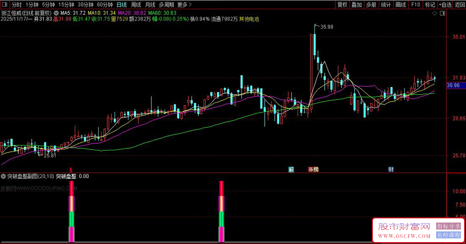This screenshot has width=466, height=244.
Task: Toggle the right side panel icon
Action: (443, 14)
